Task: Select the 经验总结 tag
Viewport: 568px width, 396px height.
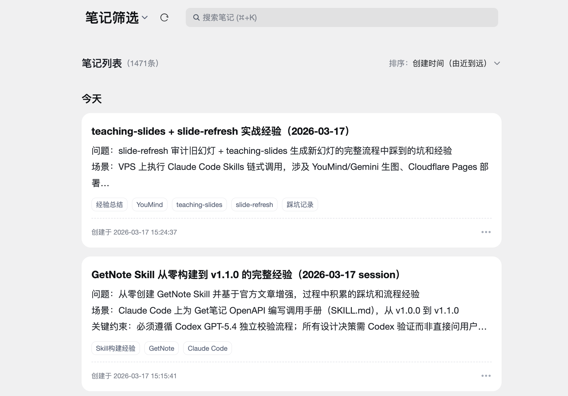Action: [x=109, y=204]
